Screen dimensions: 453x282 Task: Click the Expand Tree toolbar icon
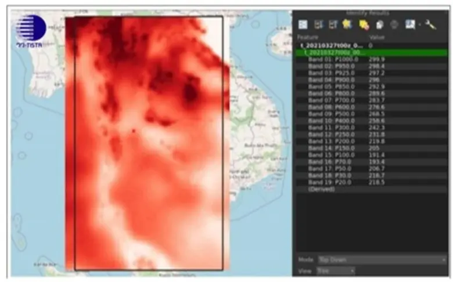318,24
